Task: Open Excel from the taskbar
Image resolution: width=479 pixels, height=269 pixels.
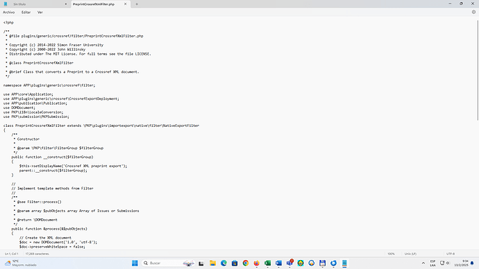Action: click(267, 263)
